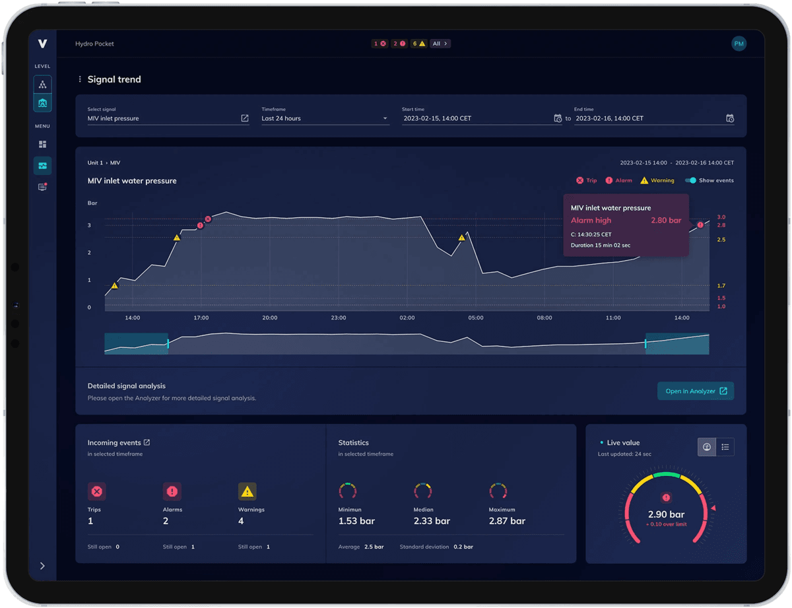The height and width of the screenshot is (608, 792).
Task: Open Incoming events in new window
Action: pos(147,442)
